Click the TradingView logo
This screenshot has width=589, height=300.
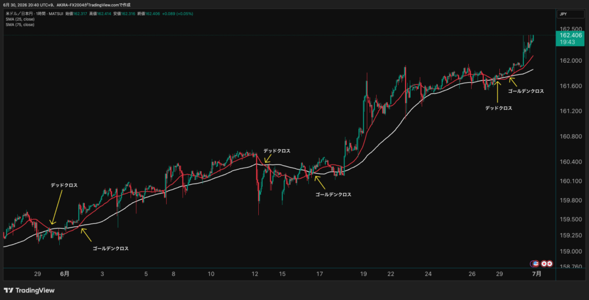pyautogui.click(x=29, y=290)
